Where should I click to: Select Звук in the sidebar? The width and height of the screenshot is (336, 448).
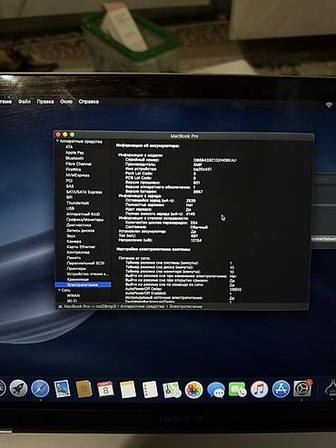71,236
